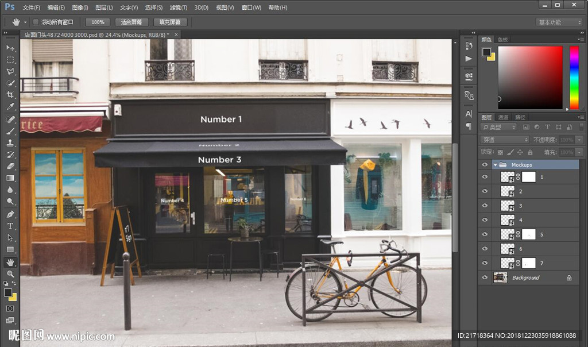The image size is (588, 347).
Task: Click the 100% zoom button
Action: [x=98, y=22]
